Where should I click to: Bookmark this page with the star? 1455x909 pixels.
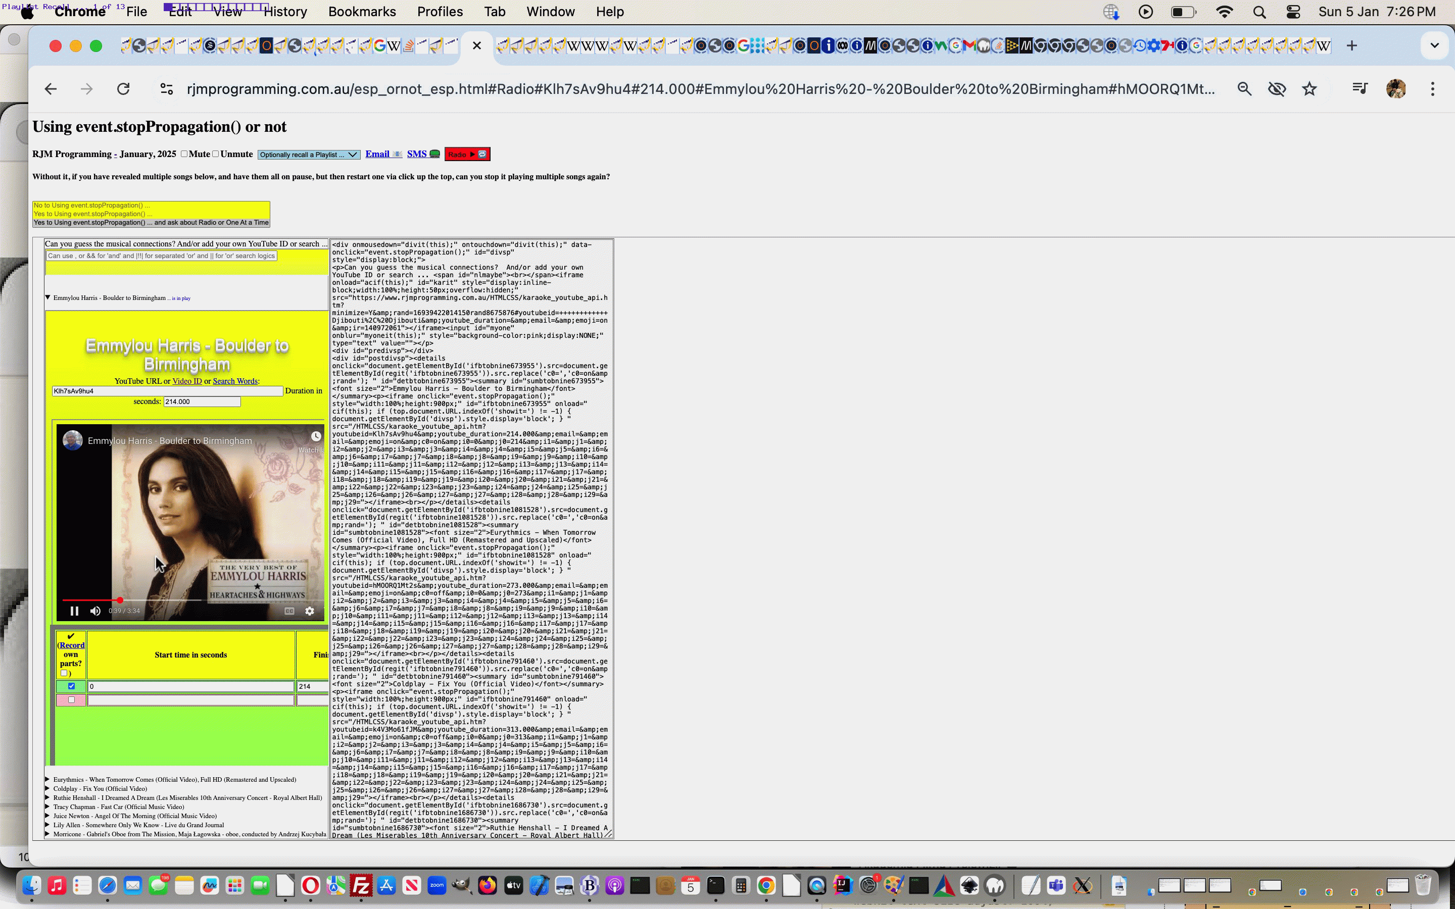[x=1309, y=89]
